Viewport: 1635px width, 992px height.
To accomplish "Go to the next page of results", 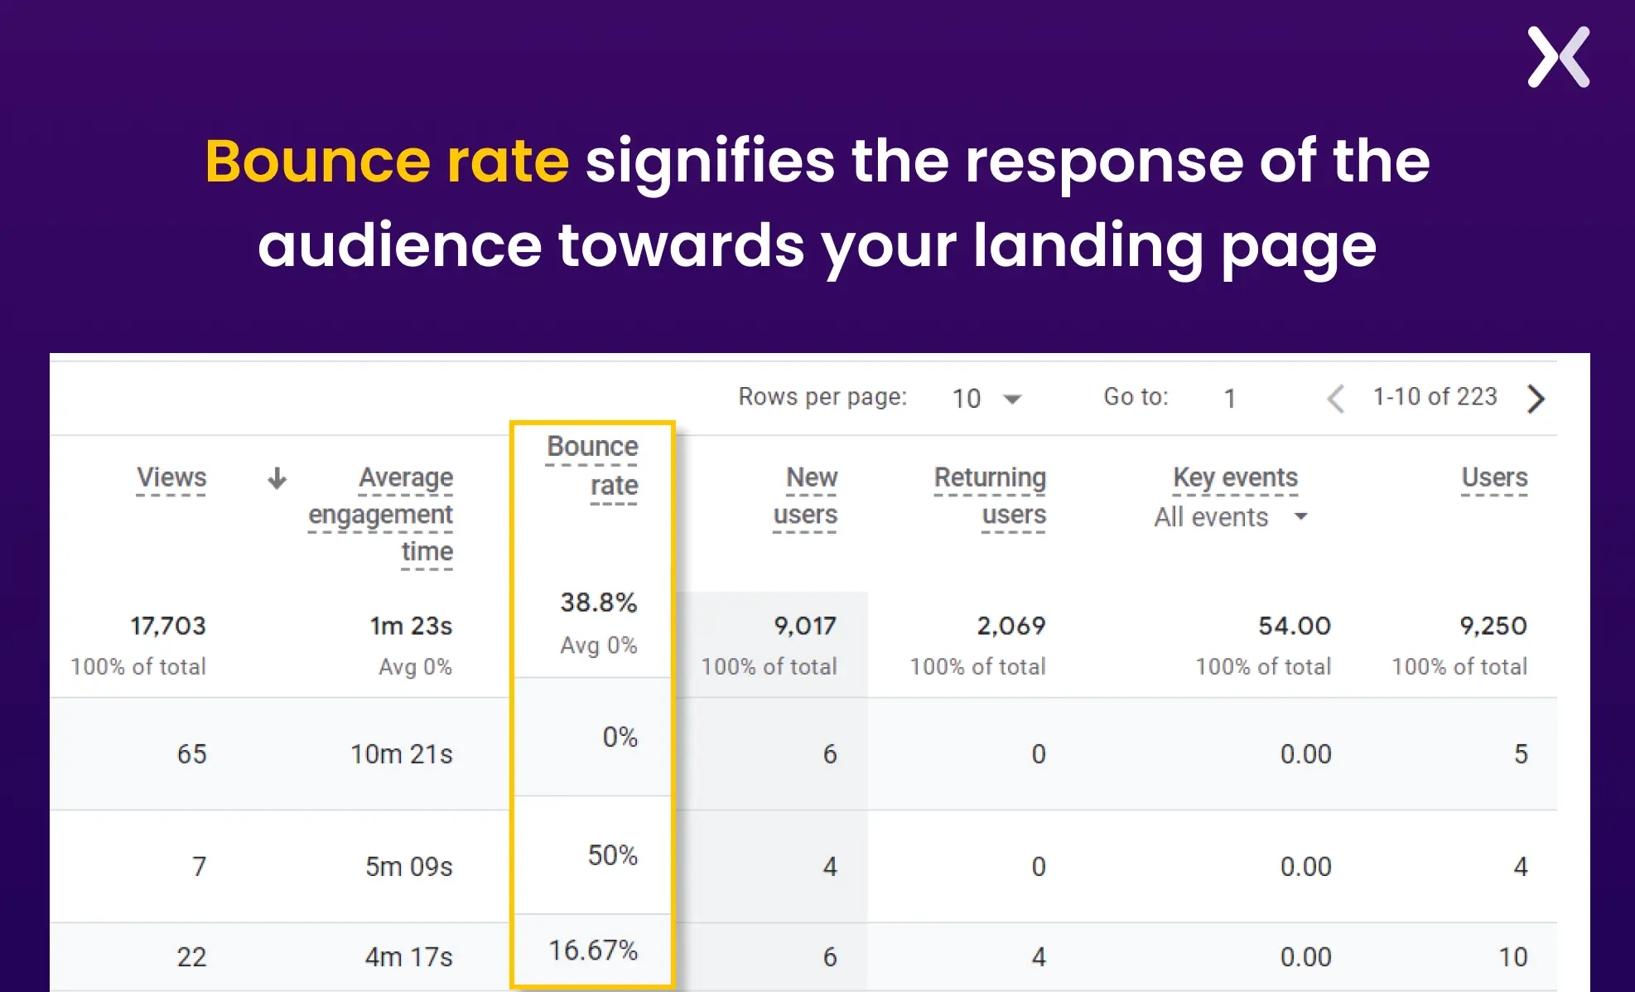I will point(1536,399).
